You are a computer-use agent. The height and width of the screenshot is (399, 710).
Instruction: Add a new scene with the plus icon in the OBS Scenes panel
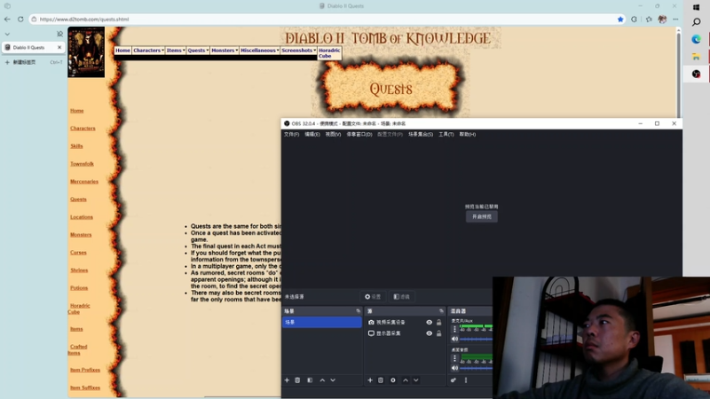(x=287, y=380)
